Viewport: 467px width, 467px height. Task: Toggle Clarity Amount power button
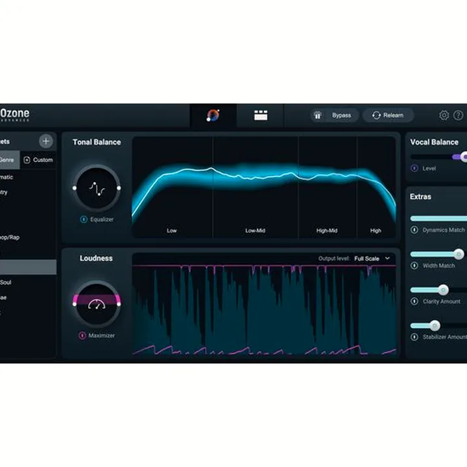(x=414, y=301)
